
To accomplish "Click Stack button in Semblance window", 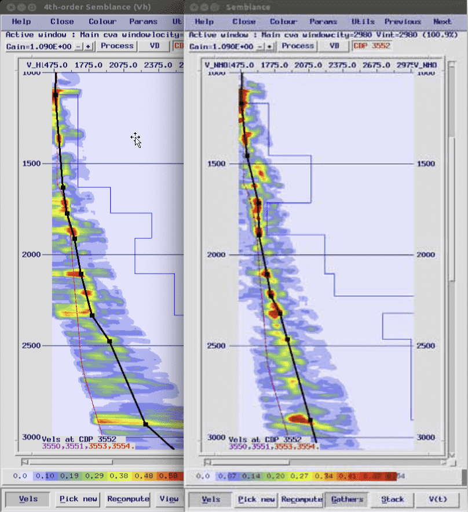I will (393, 499).
